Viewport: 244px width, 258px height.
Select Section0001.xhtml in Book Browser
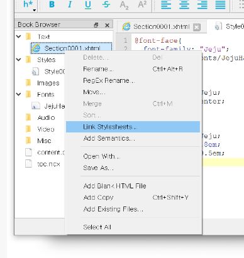[72, 48]
